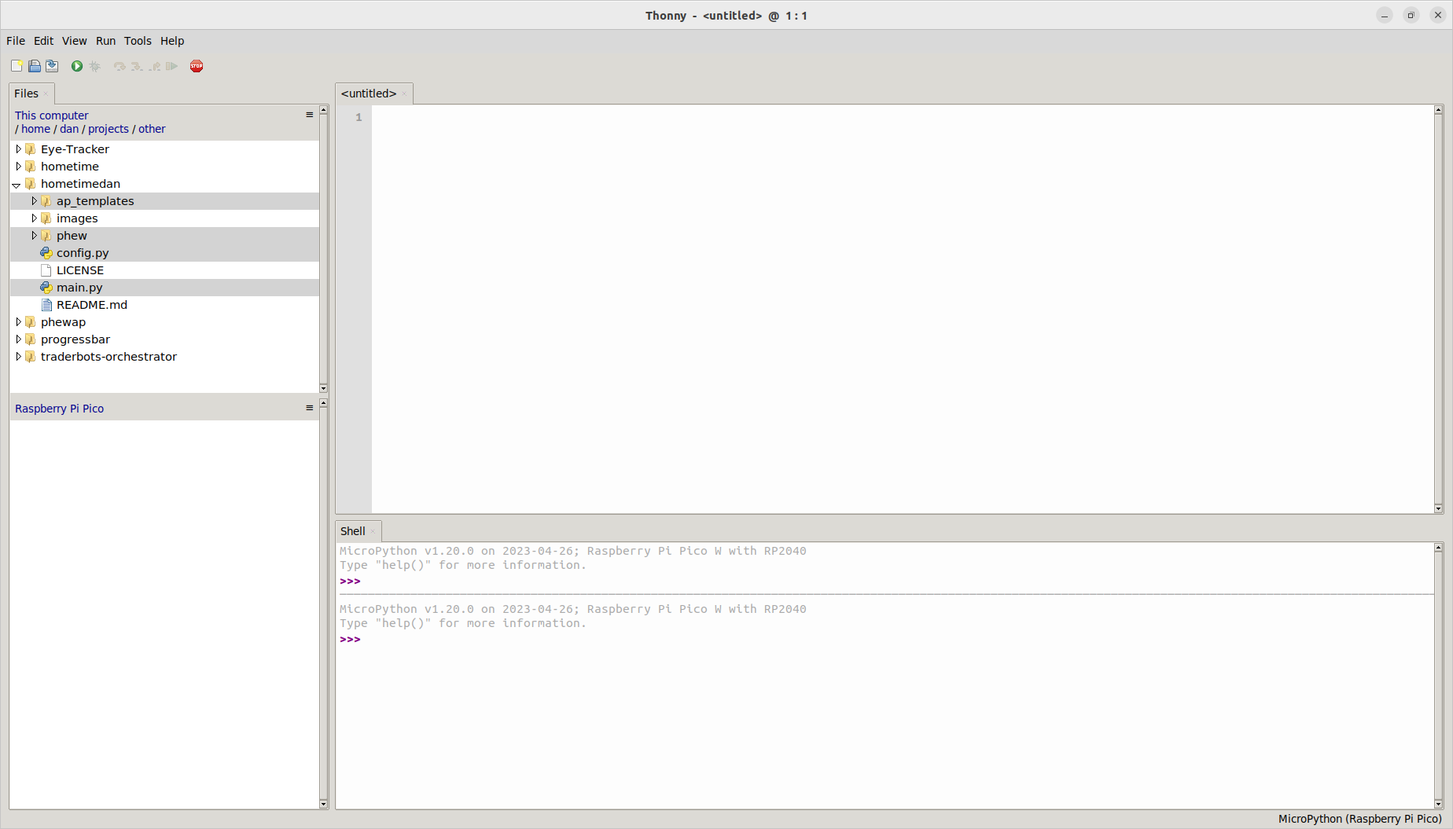
Task: Expand the phew folder in hometimedan
Action: tap(35, 235)
